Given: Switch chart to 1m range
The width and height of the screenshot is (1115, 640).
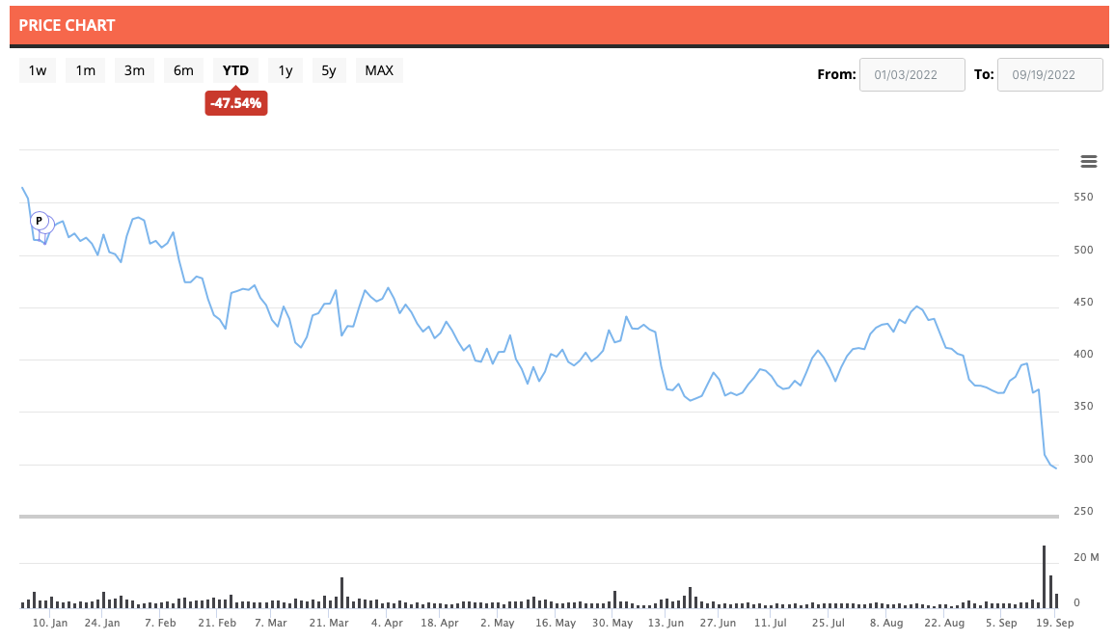Looking at the screenshot, I should tap(86, 70).
